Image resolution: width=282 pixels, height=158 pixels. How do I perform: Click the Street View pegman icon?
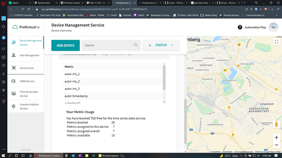point(276,124)
